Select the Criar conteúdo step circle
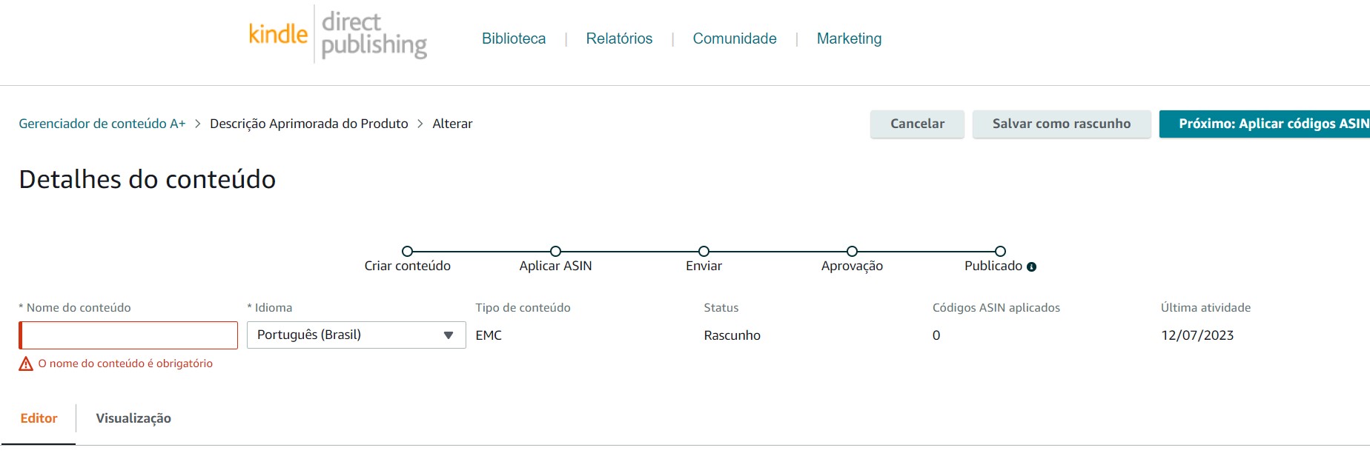This screenshot has height=456, width=1370. pos(408,251)
